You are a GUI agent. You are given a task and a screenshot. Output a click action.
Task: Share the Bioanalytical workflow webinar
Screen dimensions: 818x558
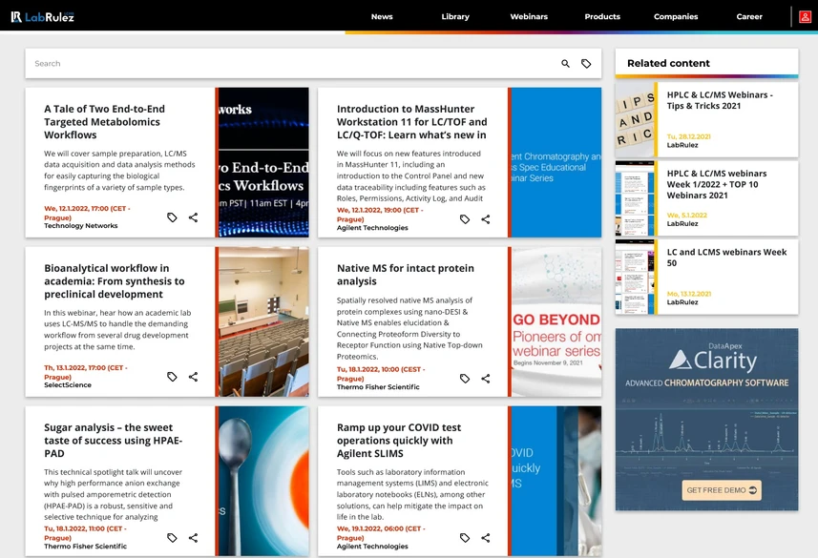coord(193,377)
